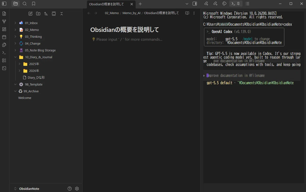Open a new tab with plus
306x192 pixels.
140,4
